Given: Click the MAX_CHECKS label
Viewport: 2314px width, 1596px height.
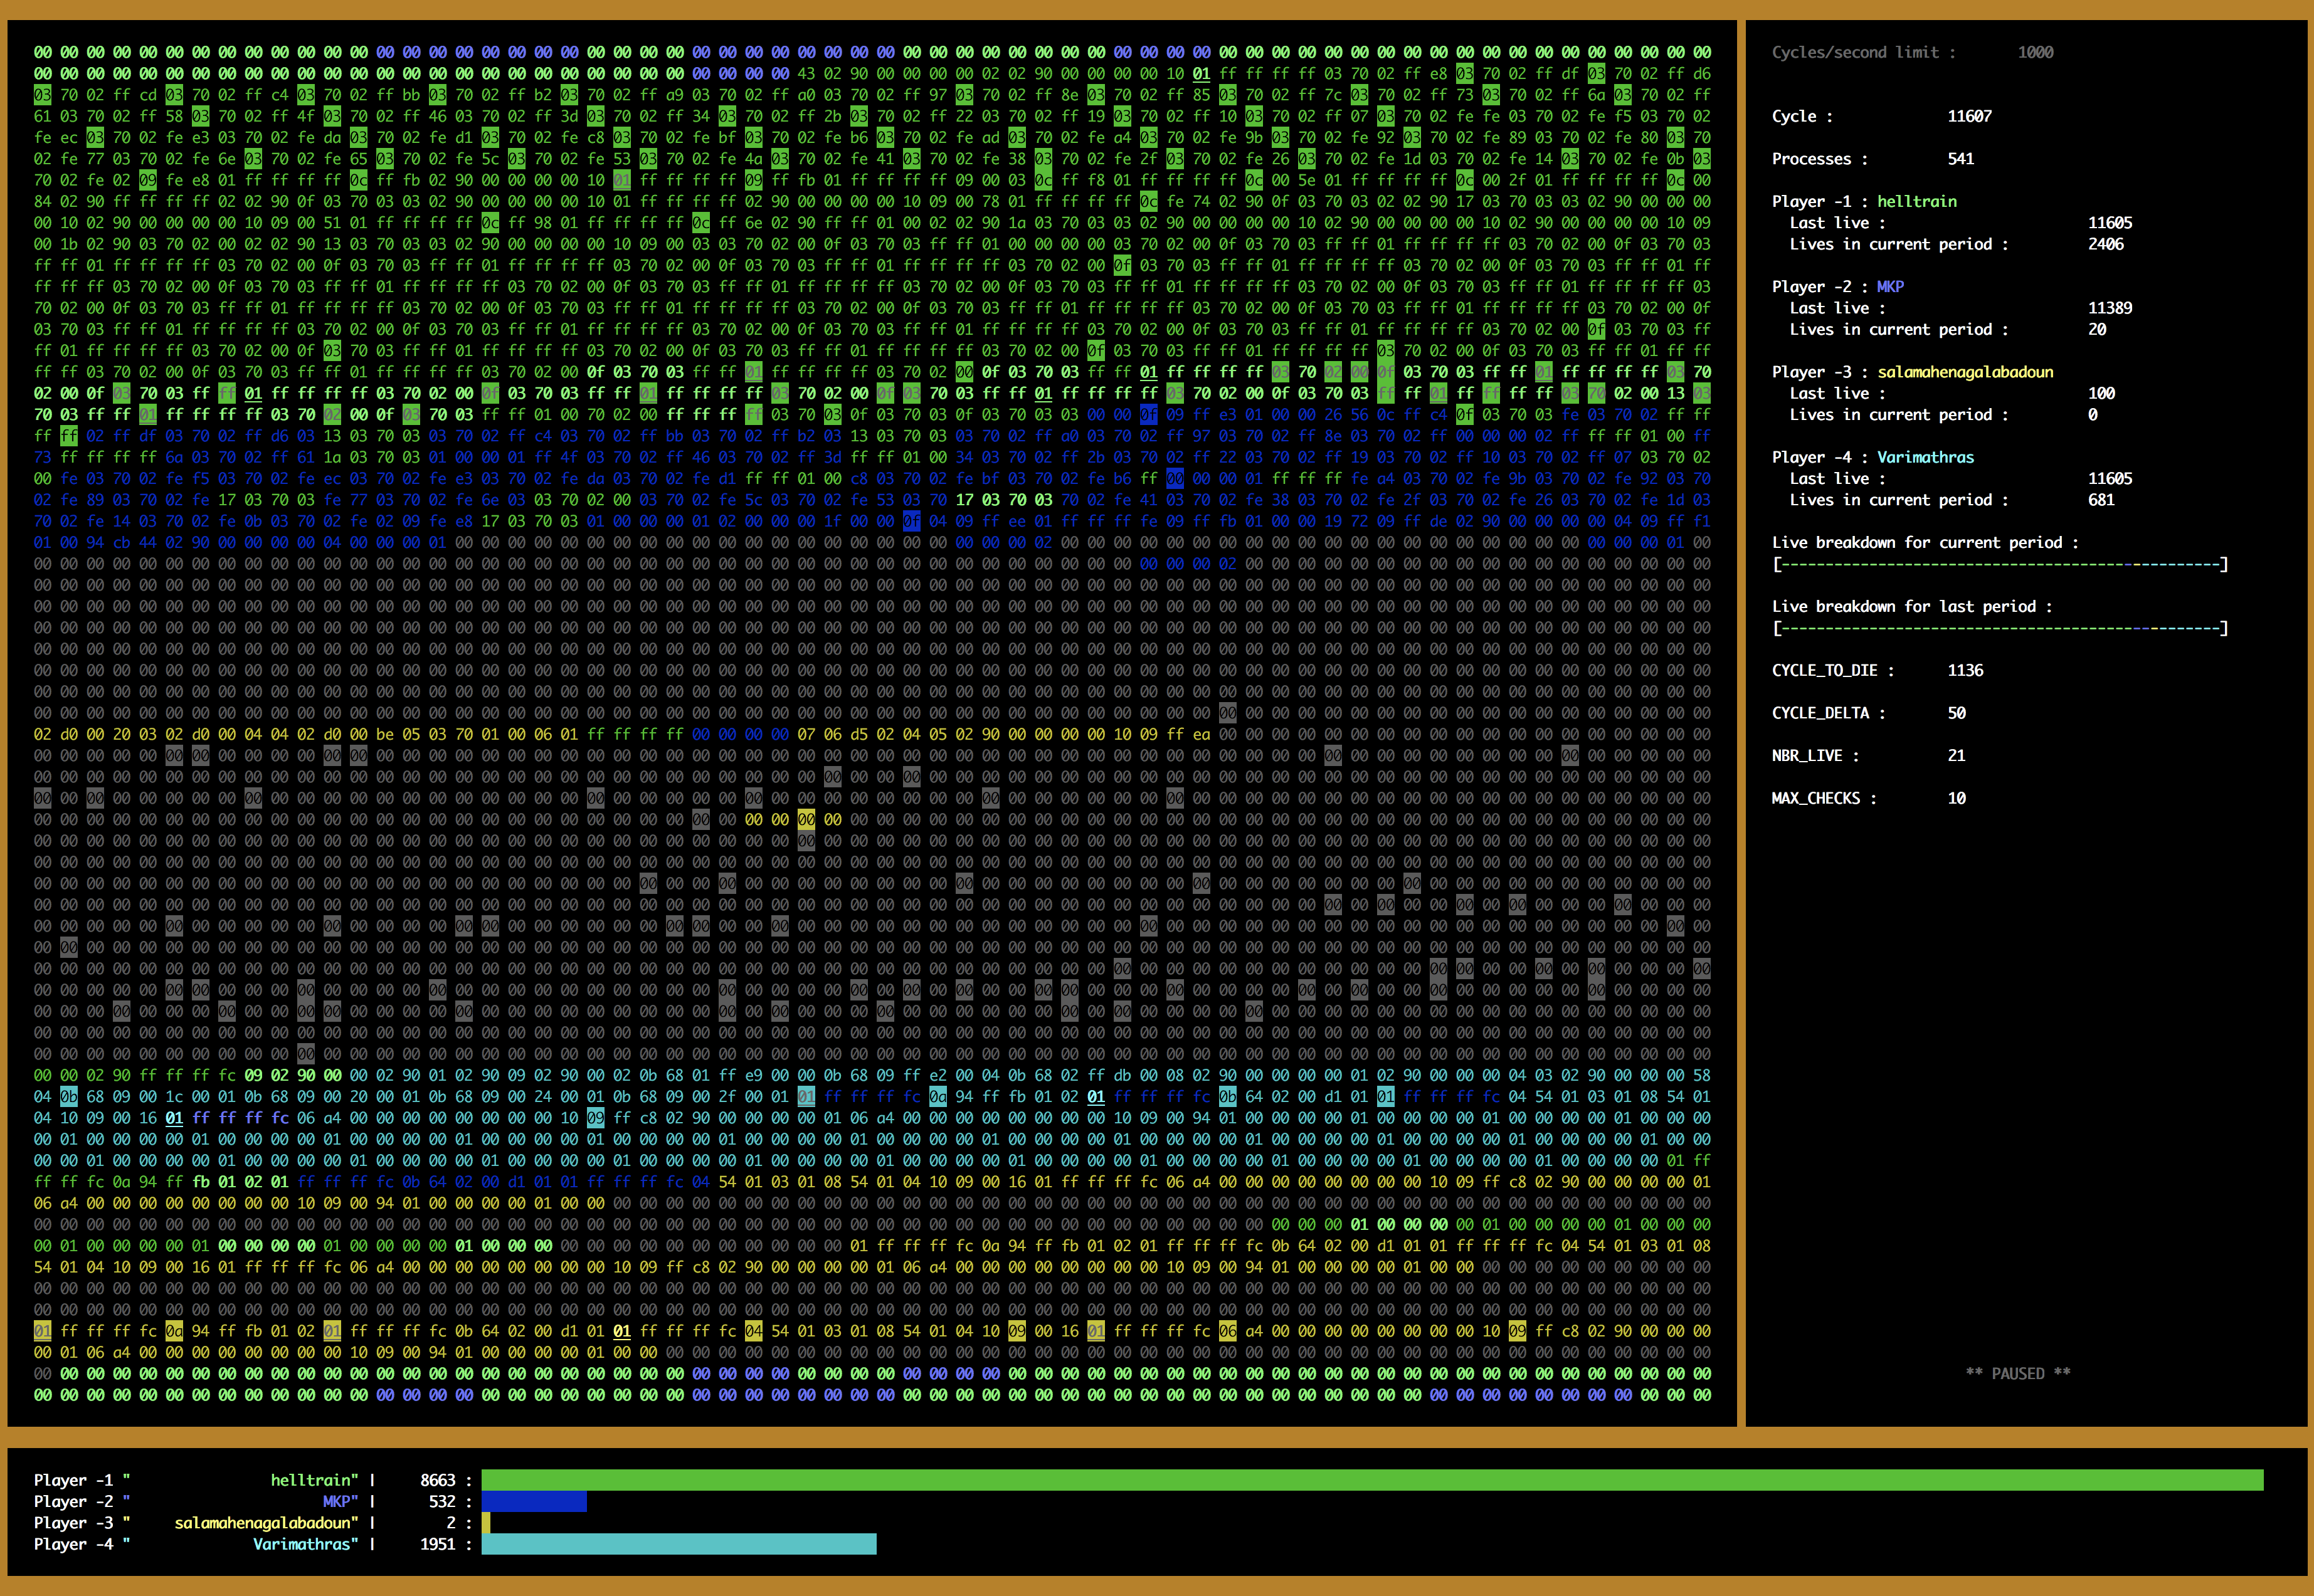Looking at the screenshot, I should click(x=1824, y=799).
